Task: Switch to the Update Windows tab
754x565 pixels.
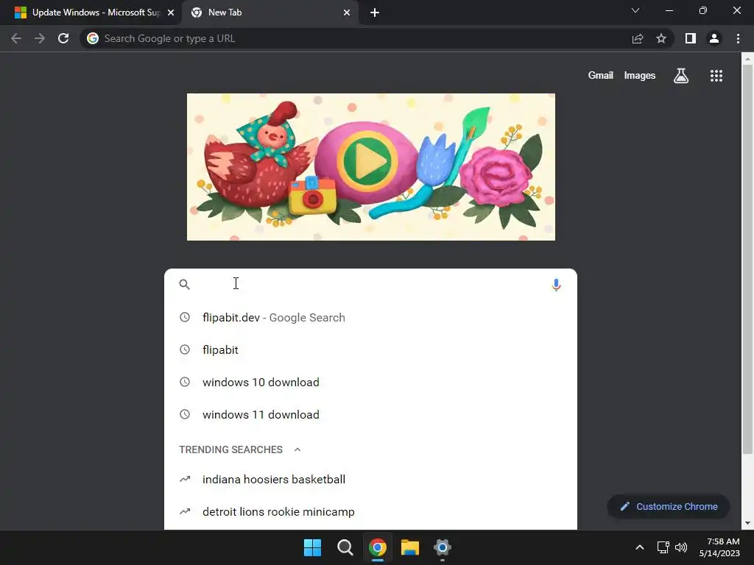Action: (91, 13)
